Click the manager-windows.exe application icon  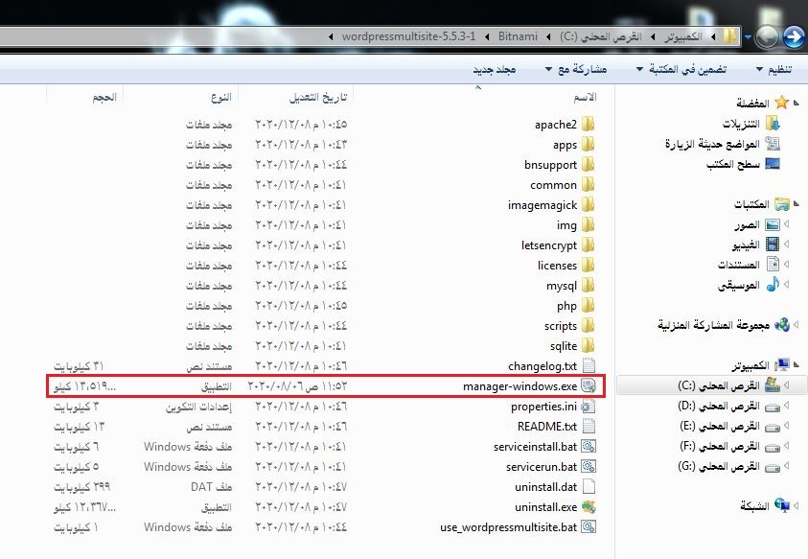pyautogui.click(x=589, y=386)
